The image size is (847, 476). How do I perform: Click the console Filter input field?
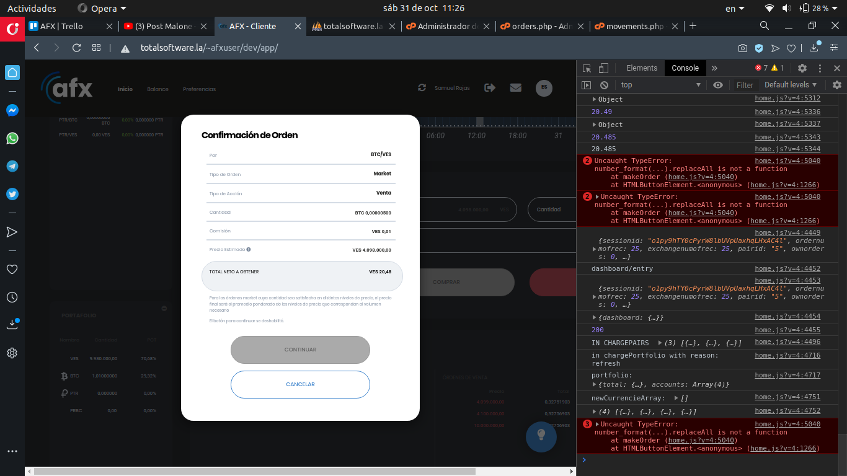point(745,85)
